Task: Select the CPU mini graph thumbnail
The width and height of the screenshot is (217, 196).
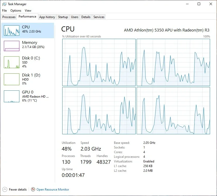Action: click(x=11, y=30)
